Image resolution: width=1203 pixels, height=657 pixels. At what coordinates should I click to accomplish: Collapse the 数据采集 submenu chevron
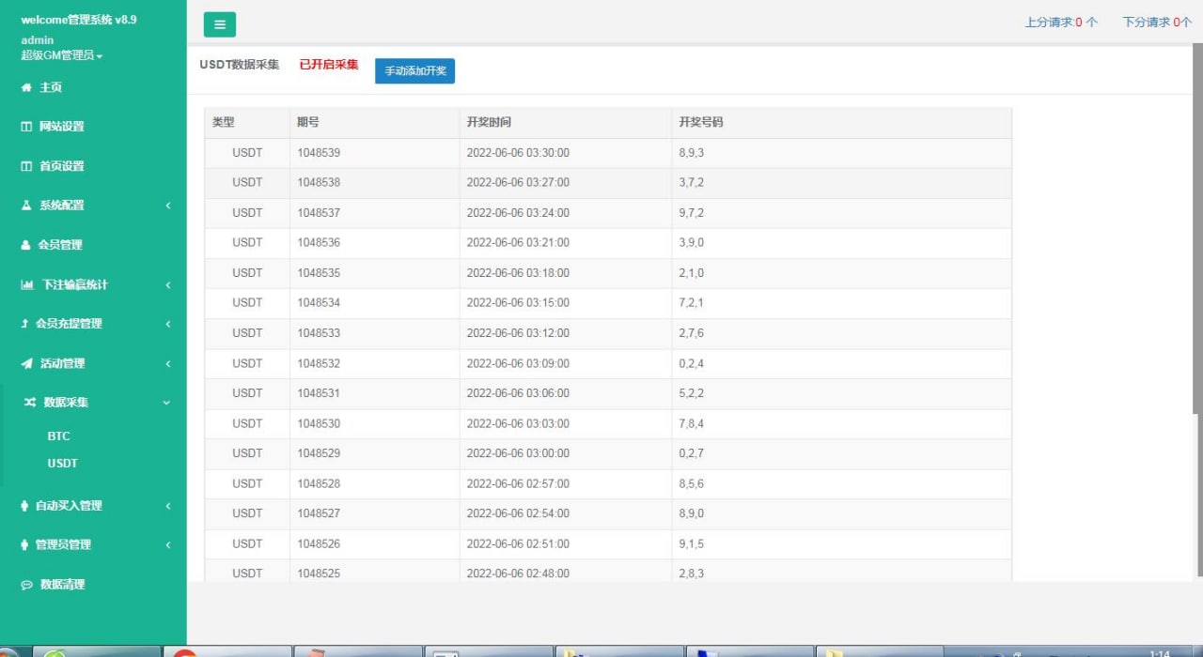tap(167, 403)
